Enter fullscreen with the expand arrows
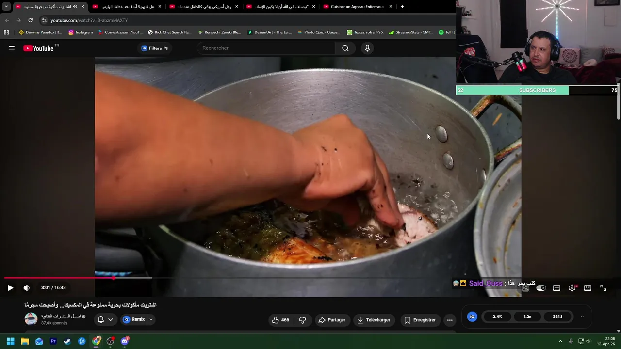 pyautogui.click(x=603, y=288)
